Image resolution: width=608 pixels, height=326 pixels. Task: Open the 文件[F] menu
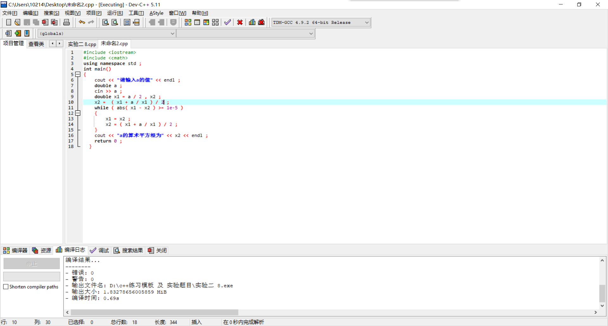[x=10, y=13]
